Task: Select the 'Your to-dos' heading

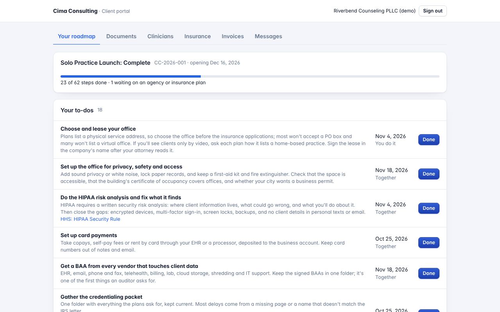Action: click(x=77, y=110)
